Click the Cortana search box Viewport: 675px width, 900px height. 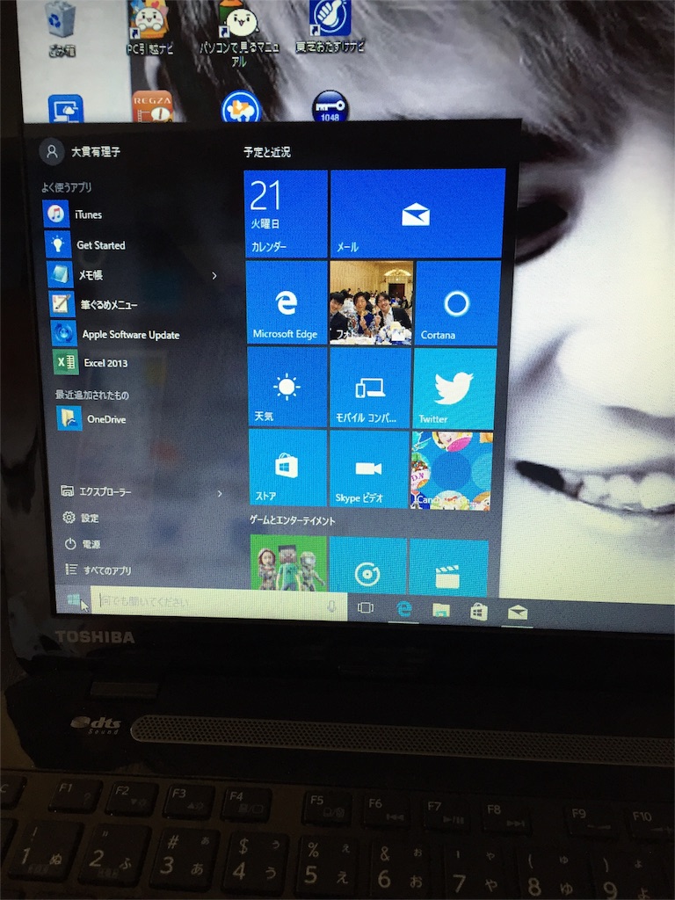point(218,603)
